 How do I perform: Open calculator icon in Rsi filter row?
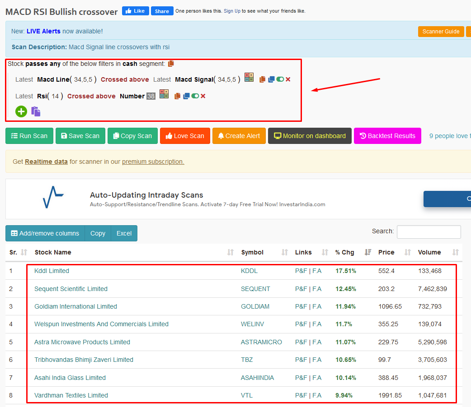(164, 94)
